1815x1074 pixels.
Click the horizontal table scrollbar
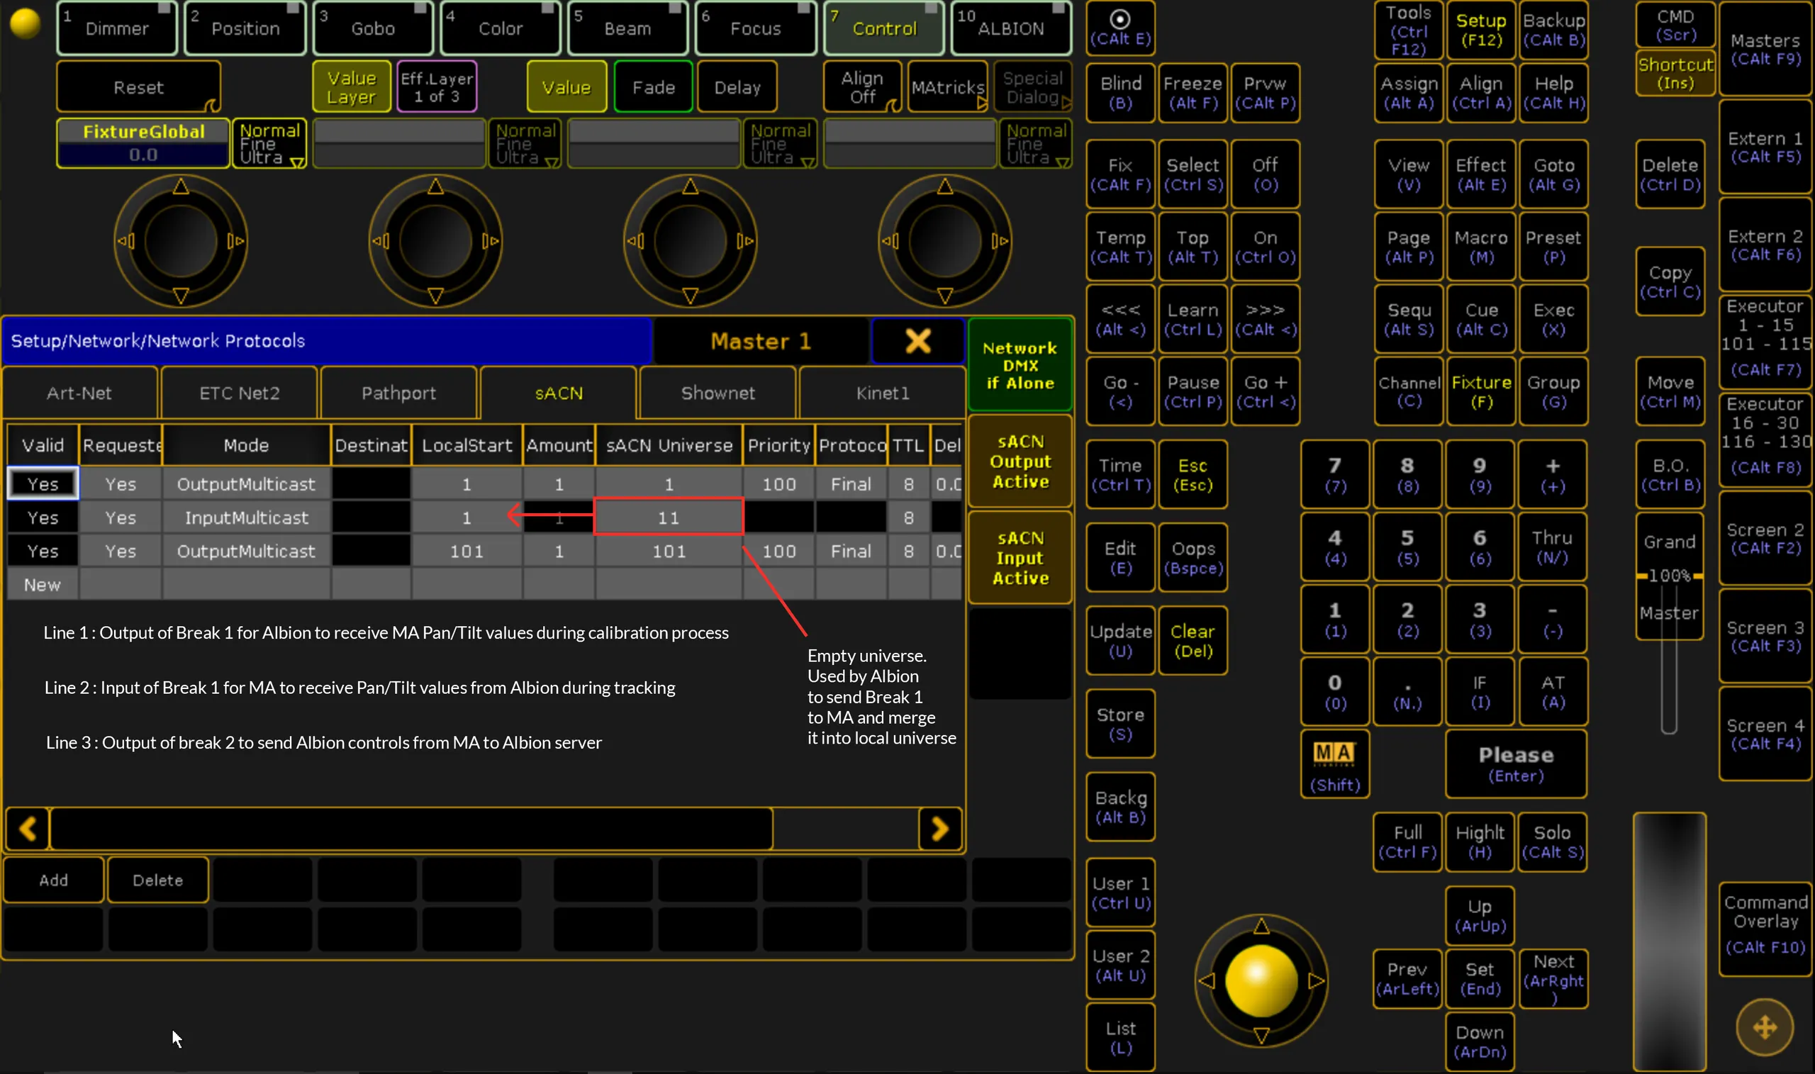point(411,828)
